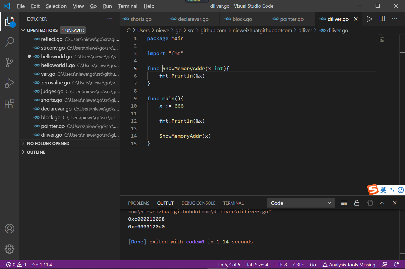
Task: Click the nieweizhuatgithubdotcom breadcrumb segment
Action: tap(262, 30)
